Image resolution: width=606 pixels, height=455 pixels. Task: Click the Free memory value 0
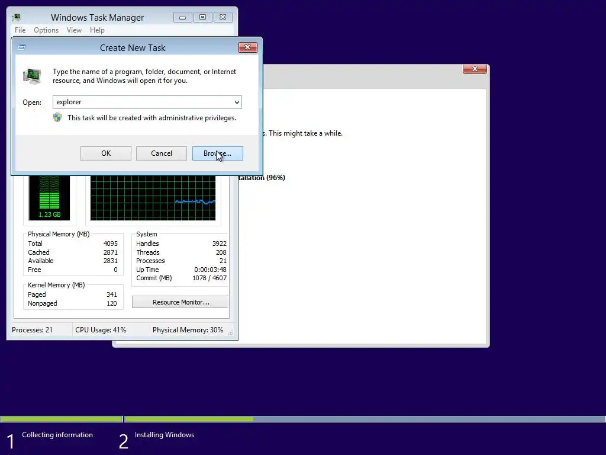click(x=115, y=270)
